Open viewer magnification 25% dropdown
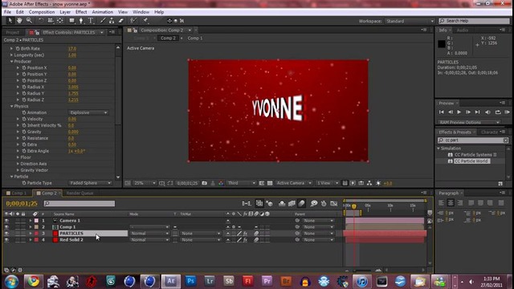The width and height of the screenshot is (514, 289). [x=145, y=183]
